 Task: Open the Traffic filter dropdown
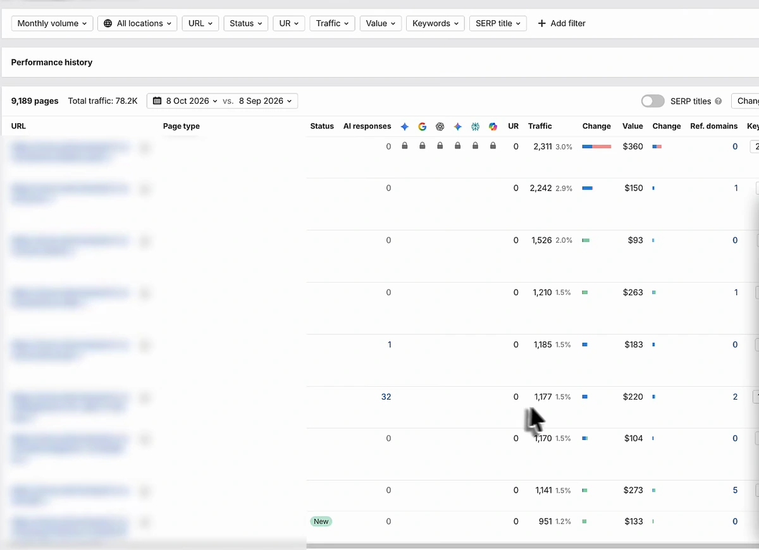[333, 23]
